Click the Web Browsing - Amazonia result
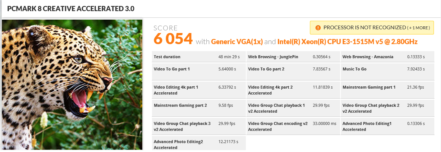Image resolution: width=441 pixels, height=152 pixels. (x=387, y=57)
